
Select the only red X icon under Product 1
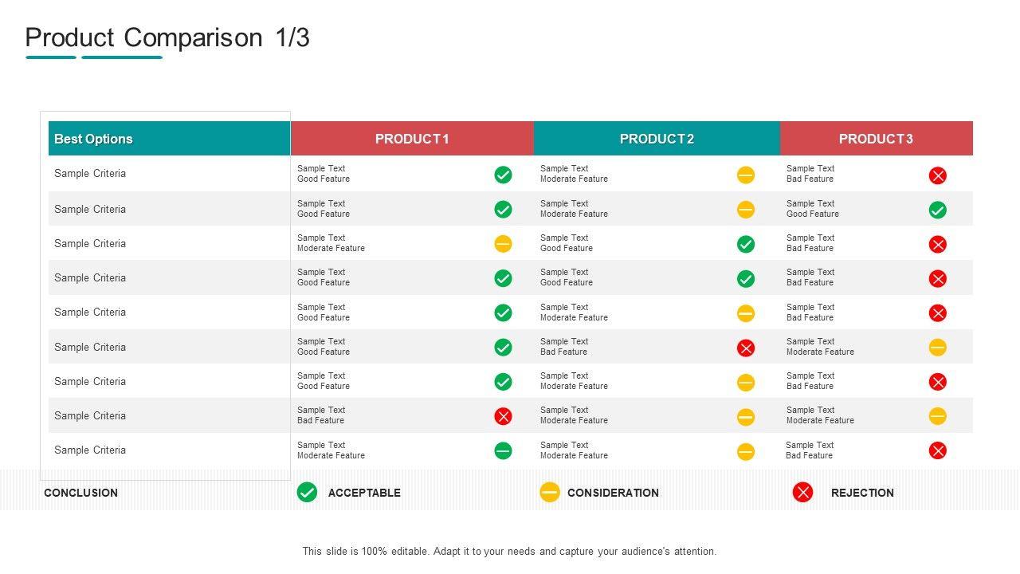click(503, 416)
